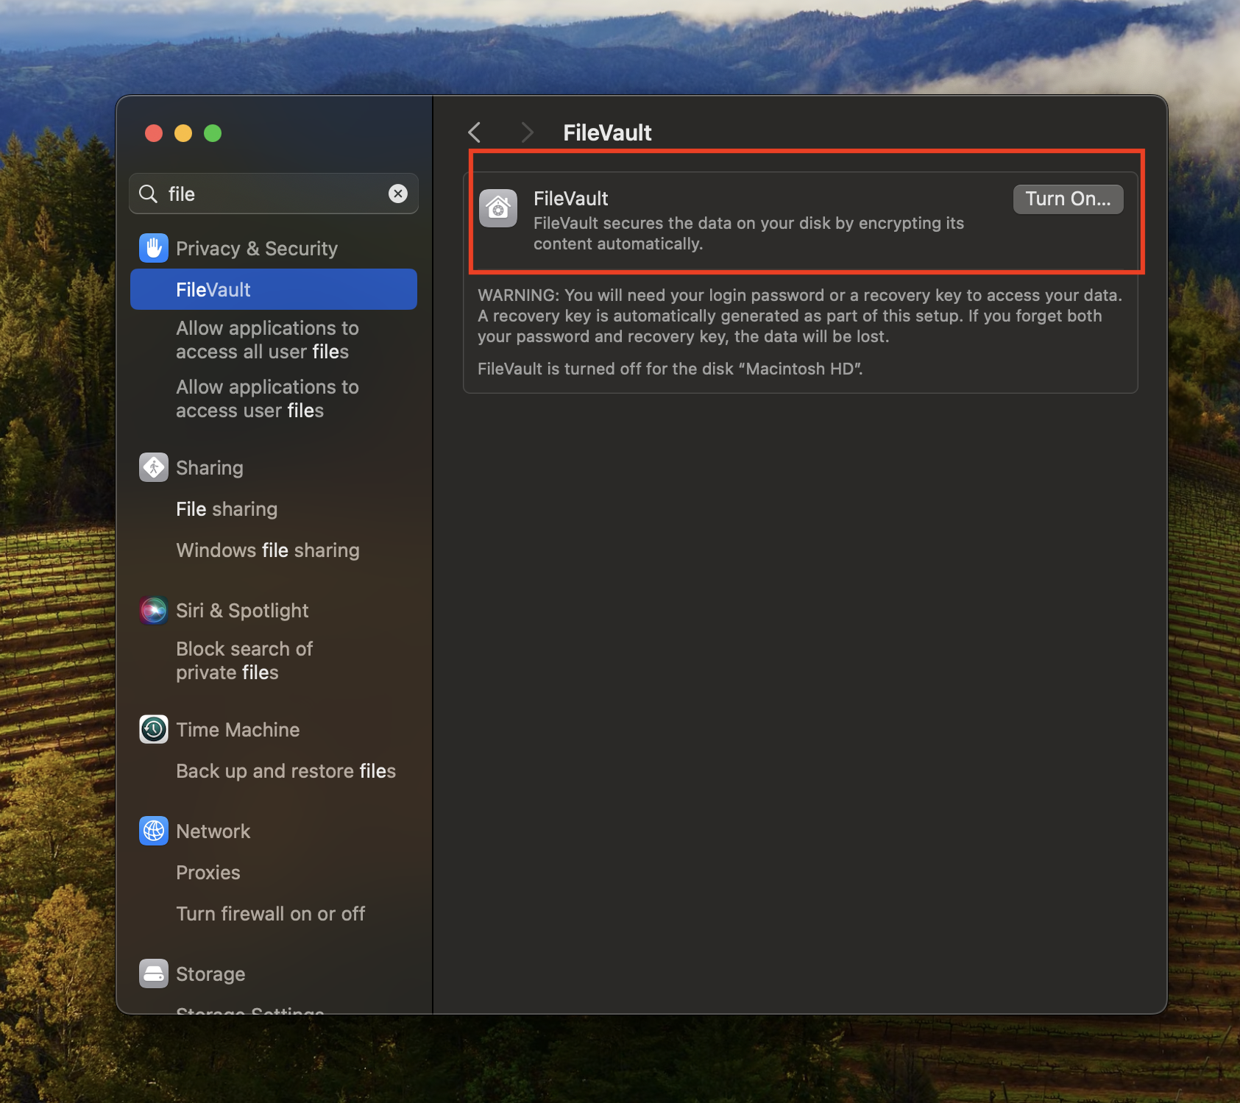Click the search magnifier icon
Viewport: 1240px width, 1103px height.
tap(149, 194)
